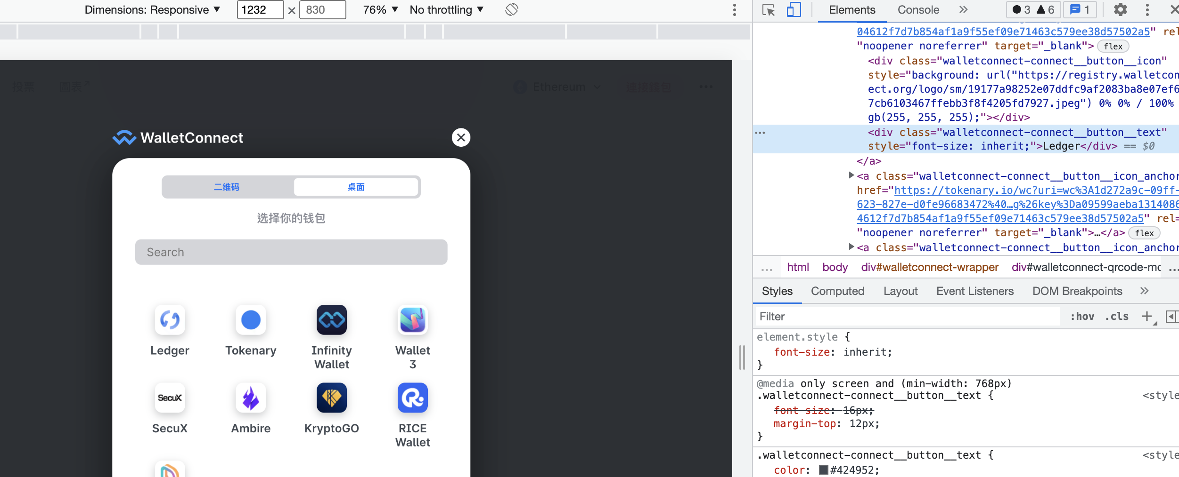Open the Event Listeners tab
The height and width of the screenshot is (477, 1179).
(975, 291)
